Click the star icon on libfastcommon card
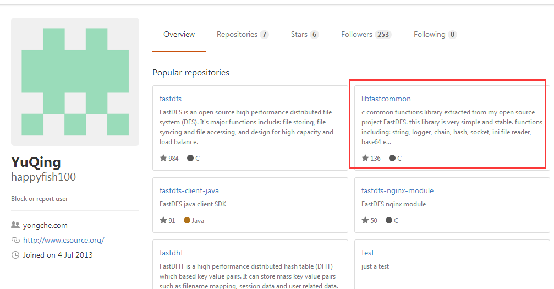This screenshot has height=289, width=554. click(x=365, y=158)
